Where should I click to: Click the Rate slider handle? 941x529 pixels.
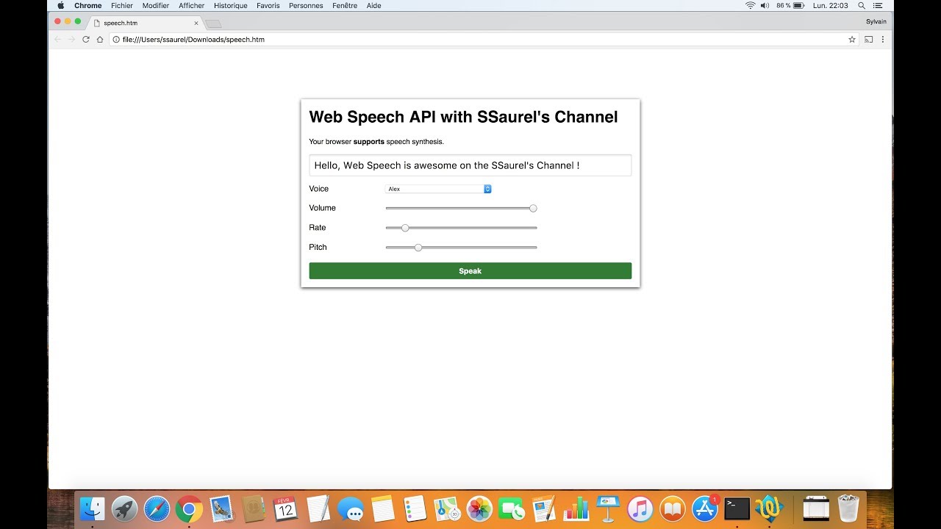click(x=405, y=228)
